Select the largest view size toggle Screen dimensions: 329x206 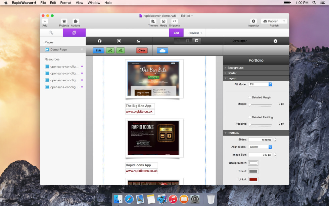tap(197, 41)
